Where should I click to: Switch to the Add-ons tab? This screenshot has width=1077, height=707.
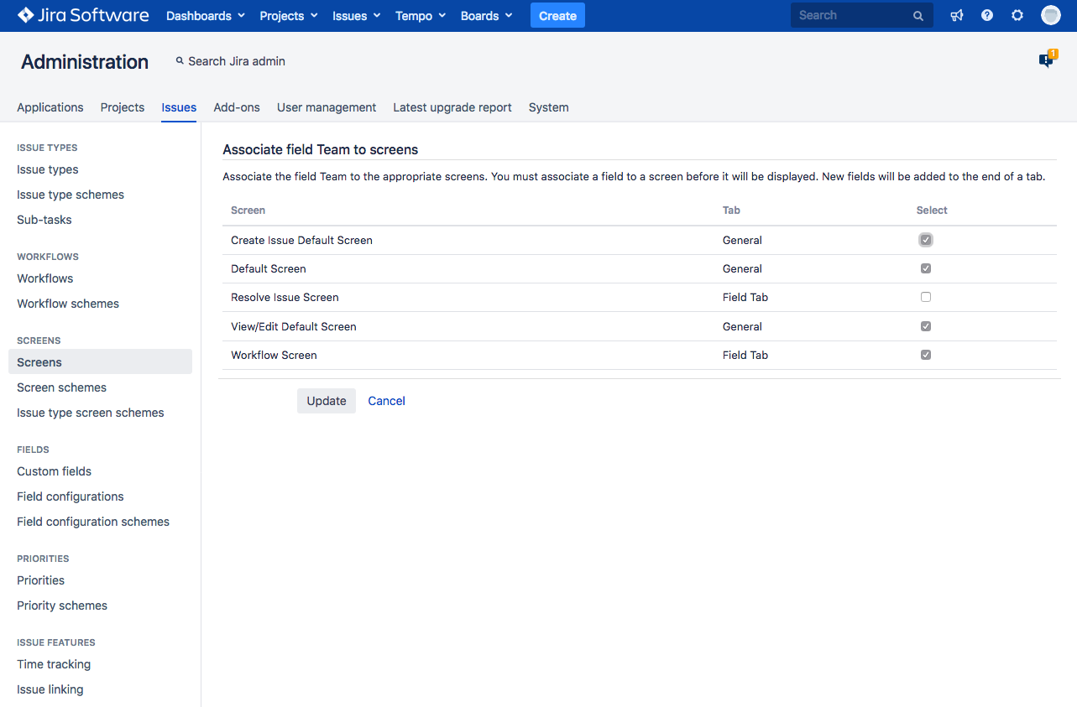(x=237, y=107)
